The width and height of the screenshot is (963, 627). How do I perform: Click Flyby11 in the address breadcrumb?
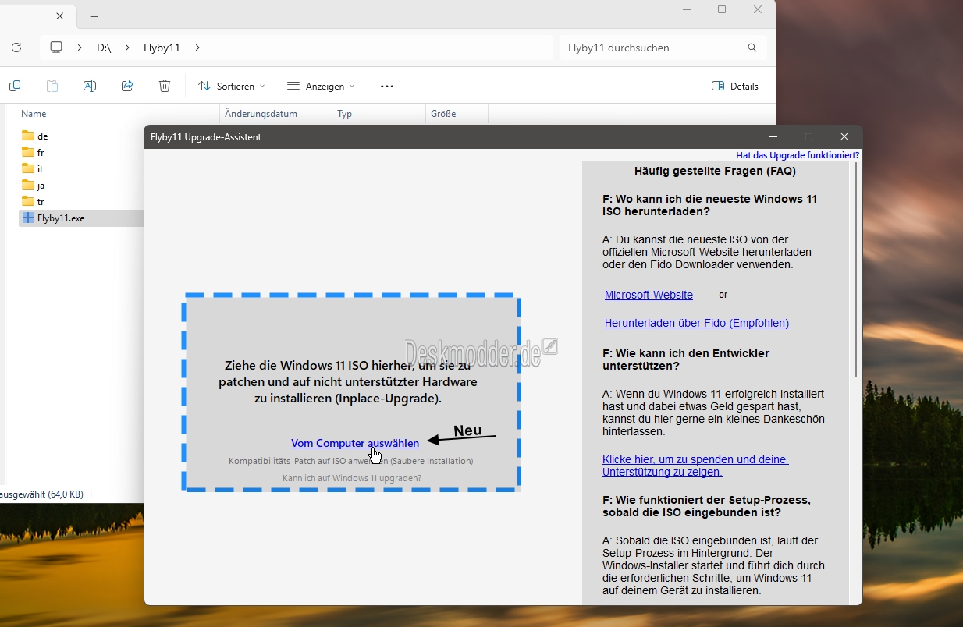tap(162, 48)
